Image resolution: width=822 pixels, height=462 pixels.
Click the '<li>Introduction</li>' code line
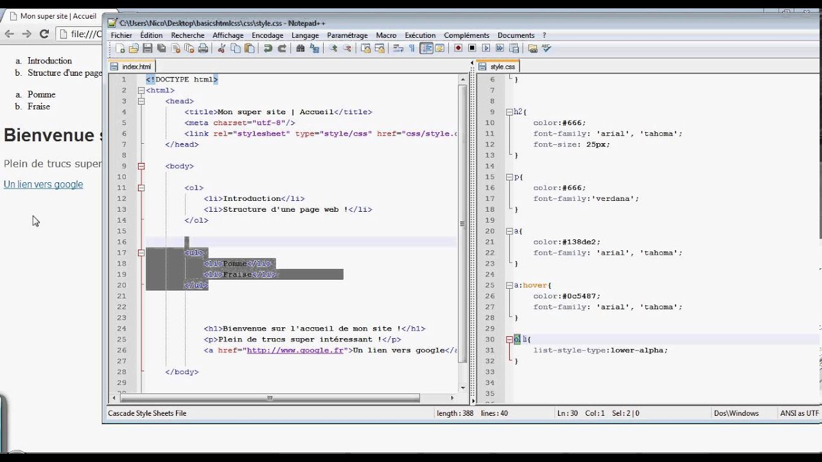click(x=254, y=199)
